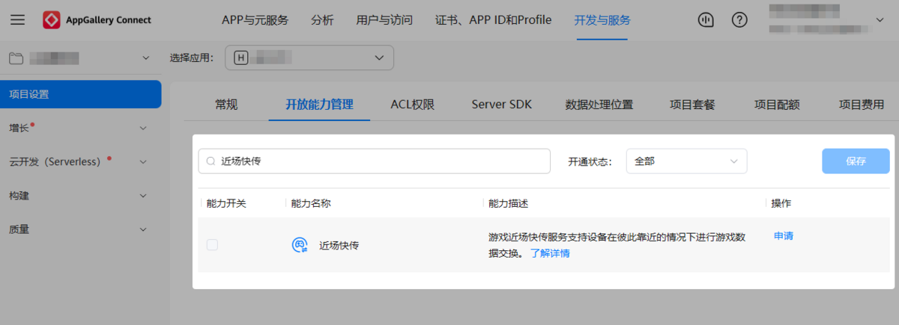Click the AppGallery Connect logo
The image size is (899, 325).
pyautogui.click(x=52, y=20)
